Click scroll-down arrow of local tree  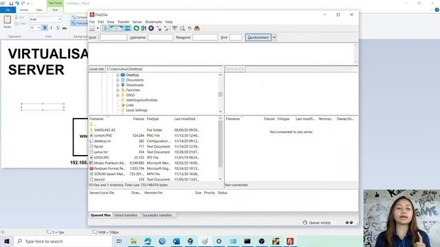click(220, 112)
